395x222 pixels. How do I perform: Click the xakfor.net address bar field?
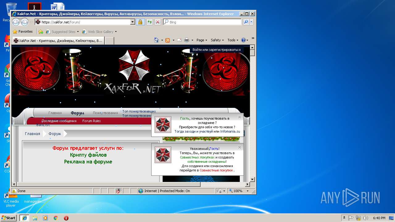pos(82,22)
